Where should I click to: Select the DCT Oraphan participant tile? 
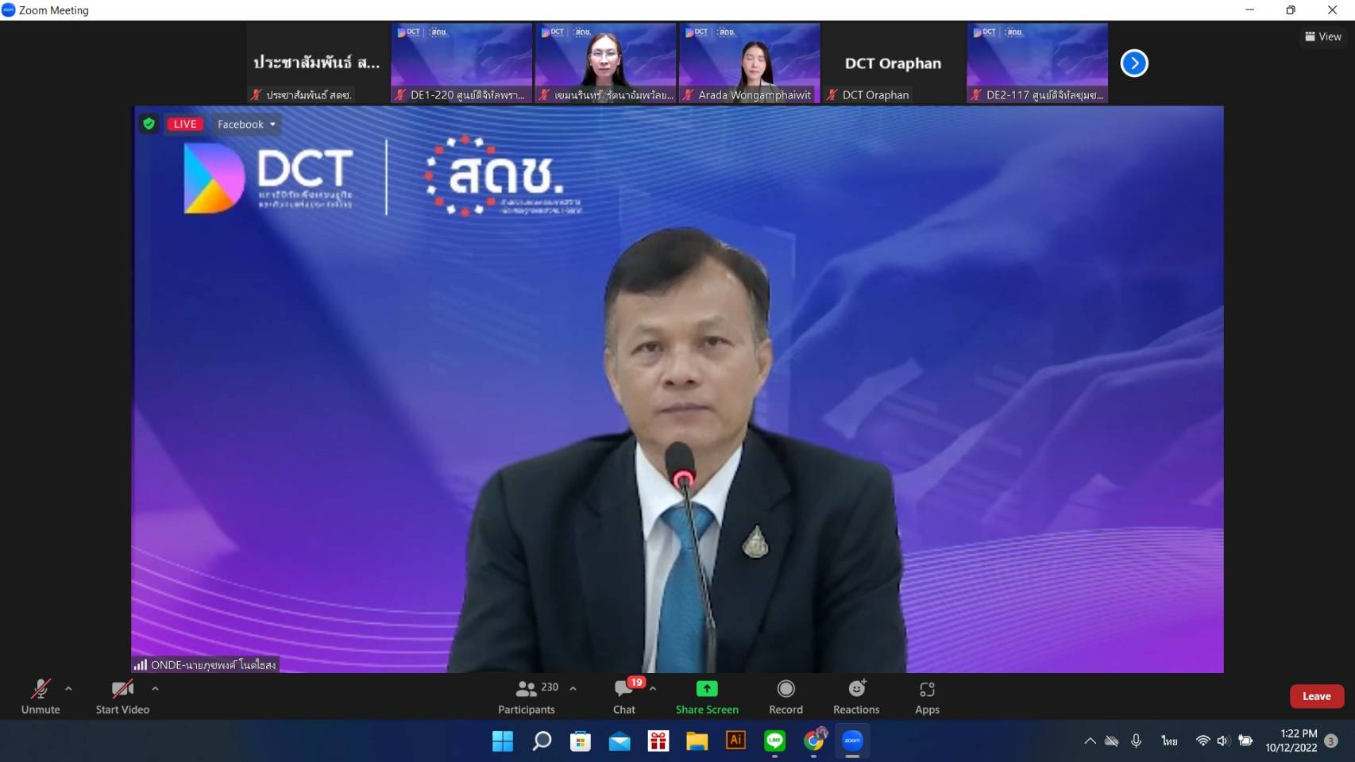pos(893,63)
